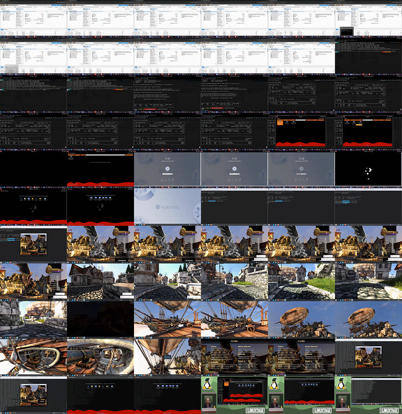Screen dimensions: 402x414
Task: Select the airship balloon rigging above village frame
Action: coord(167,357)
